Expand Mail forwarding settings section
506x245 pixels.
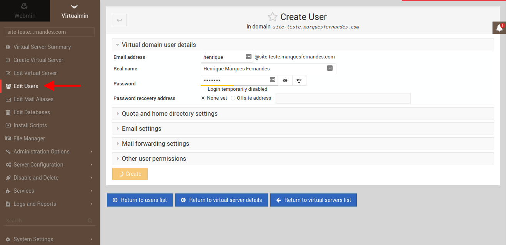pos(303,143)
